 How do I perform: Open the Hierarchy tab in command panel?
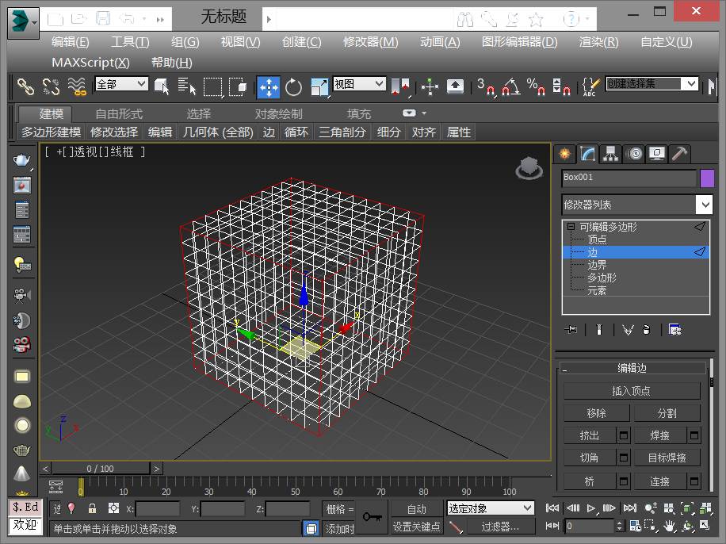click(x=611, y=154)
